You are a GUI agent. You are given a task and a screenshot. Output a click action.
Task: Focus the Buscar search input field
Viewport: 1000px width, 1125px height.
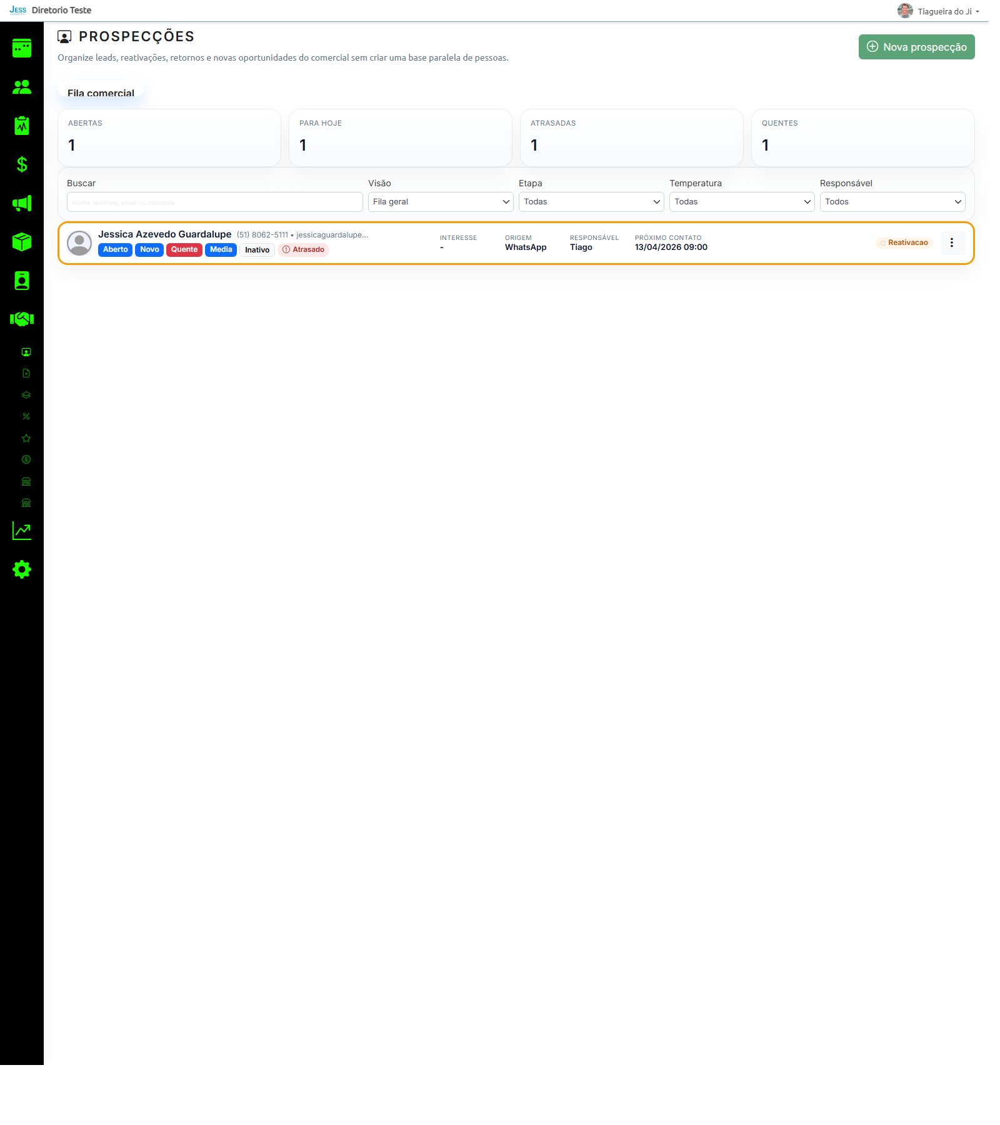(x=214, y=202)
